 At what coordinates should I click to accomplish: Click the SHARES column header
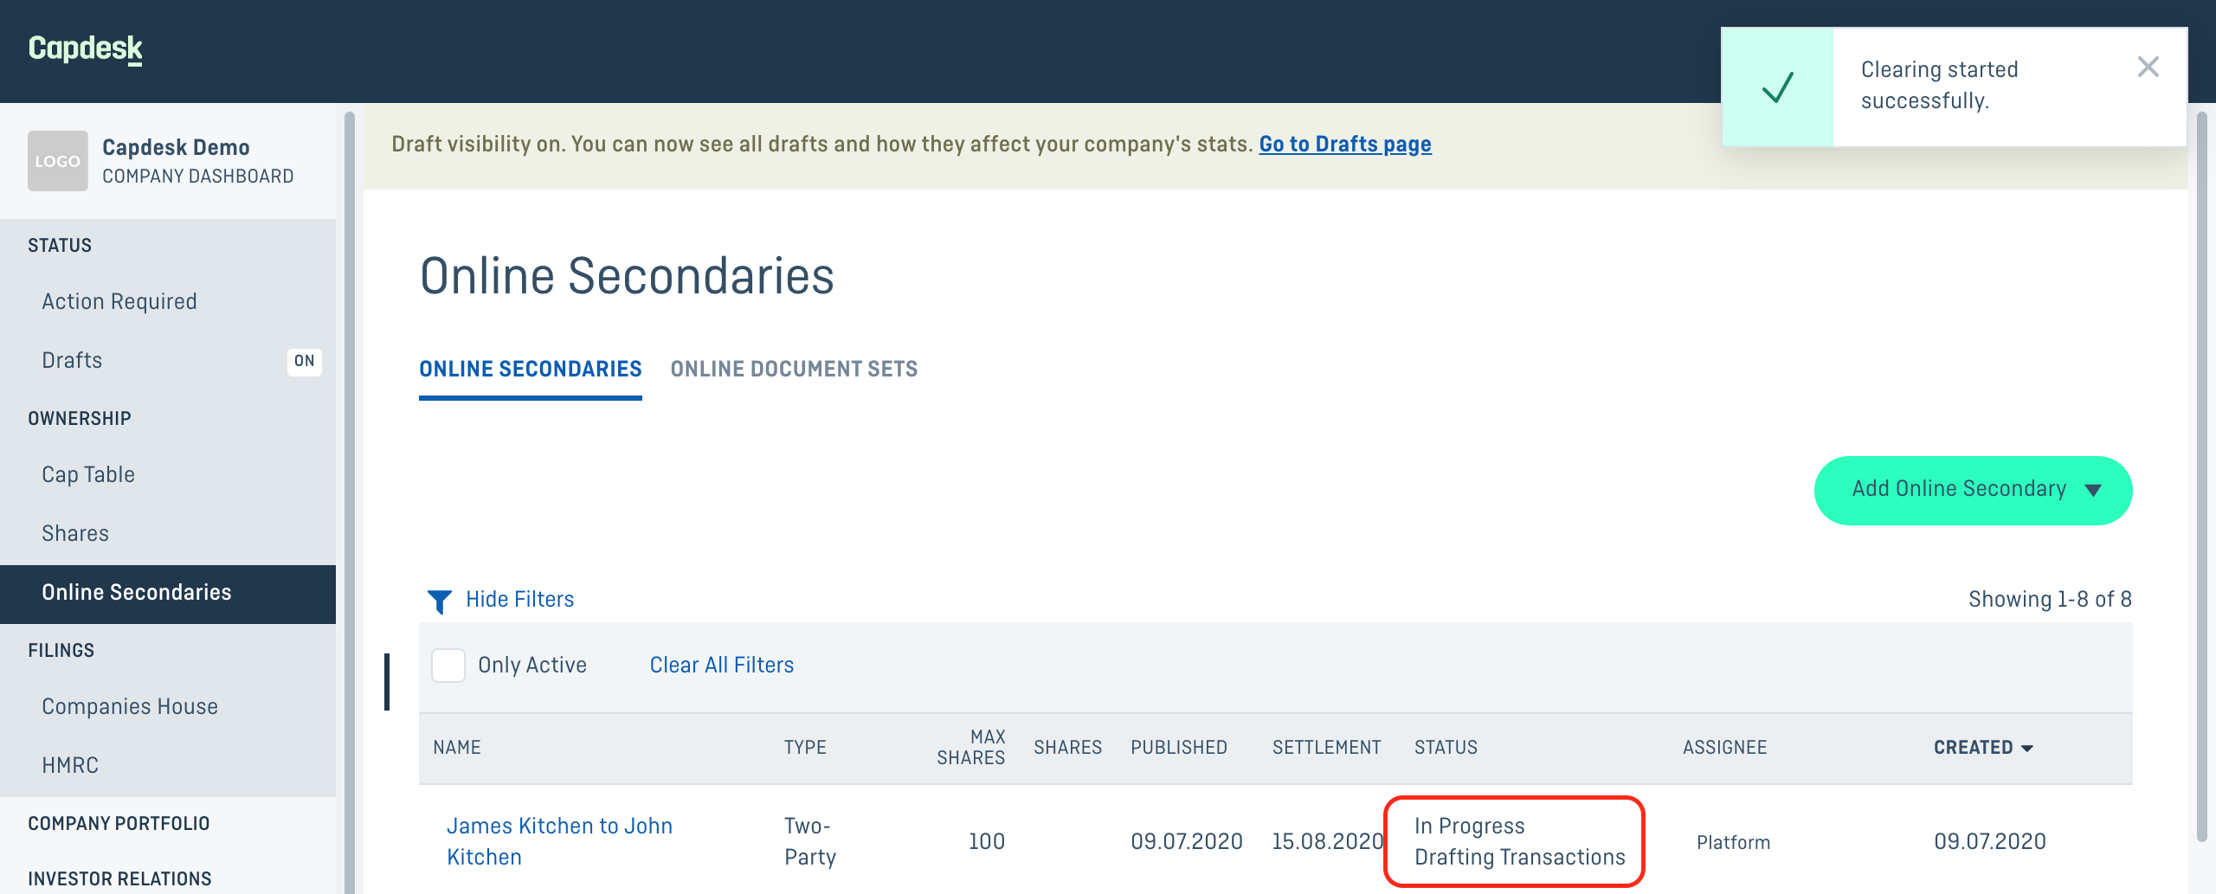1067,748
